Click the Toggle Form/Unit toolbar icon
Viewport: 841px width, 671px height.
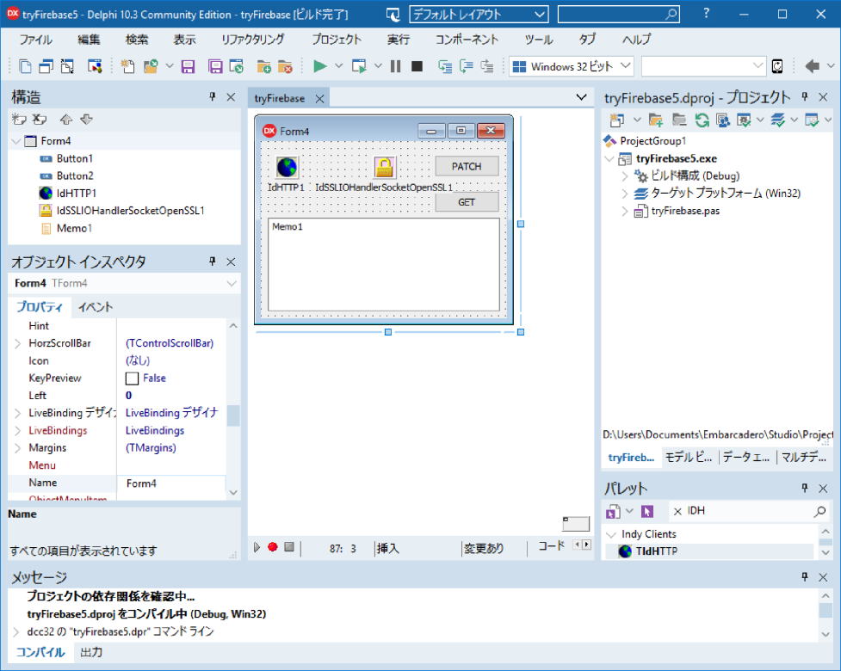coord(68,66)
